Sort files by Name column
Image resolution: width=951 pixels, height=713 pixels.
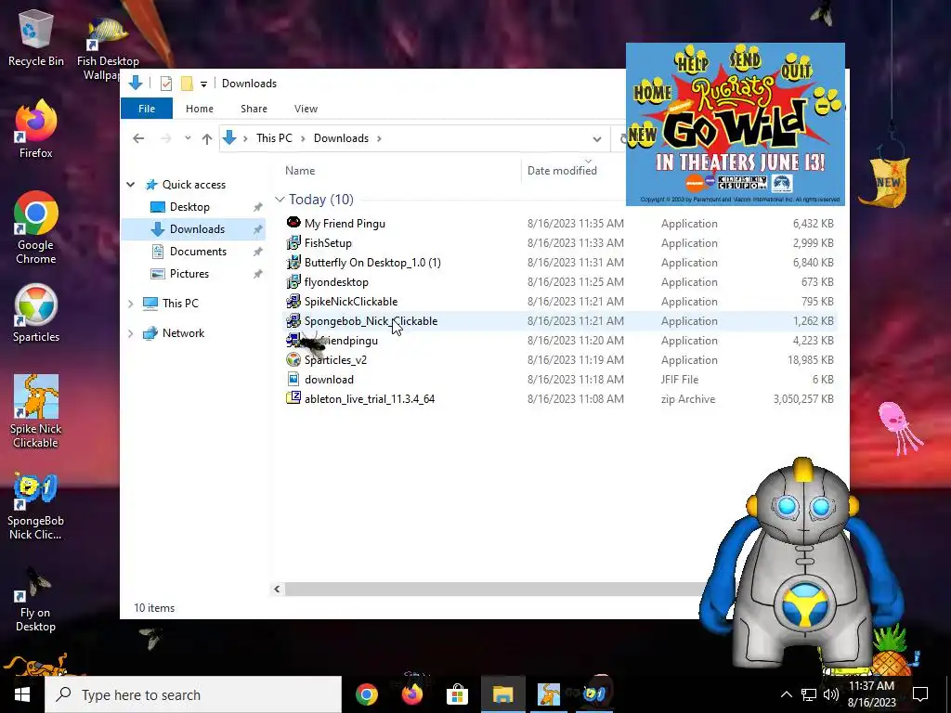pos(300,171)
